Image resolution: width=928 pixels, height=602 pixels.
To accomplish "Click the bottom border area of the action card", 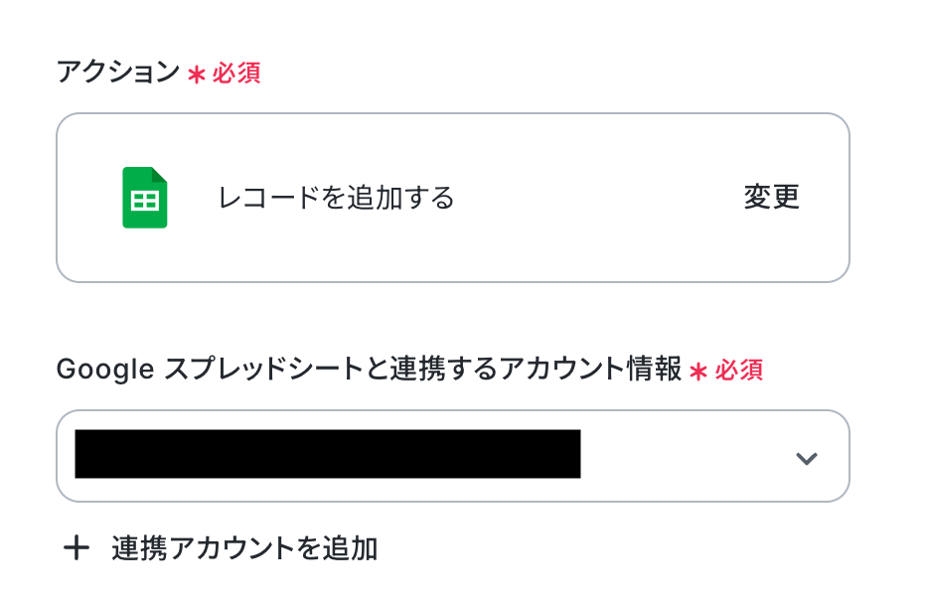I will pos(452,280).
